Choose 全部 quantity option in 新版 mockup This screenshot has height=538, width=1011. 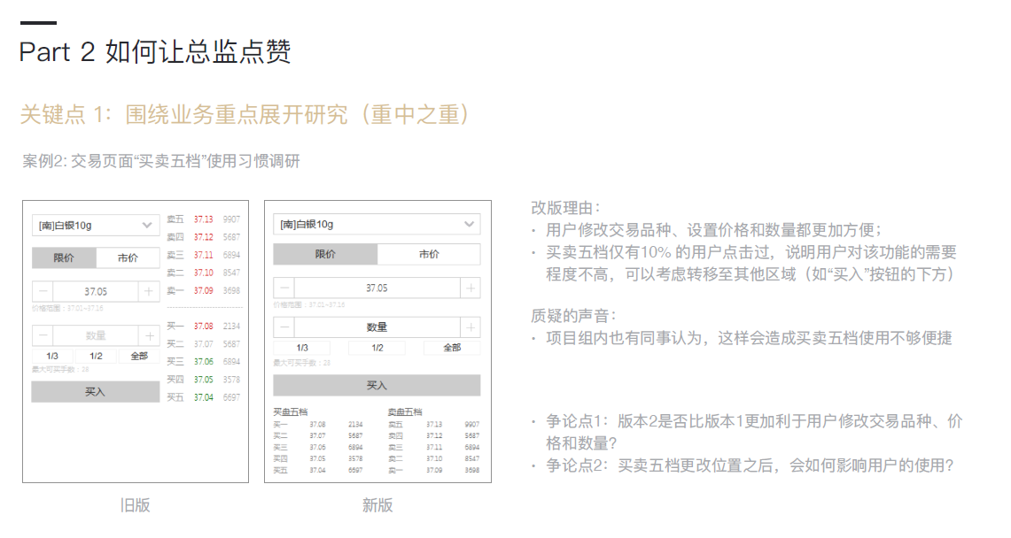tap(451, 348)
